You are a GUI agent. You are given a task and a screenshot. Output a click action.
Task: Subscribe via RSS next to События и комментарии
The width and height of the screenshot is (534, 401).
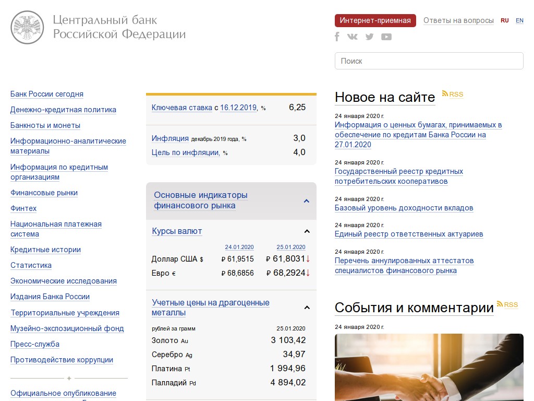pos(507,304)
